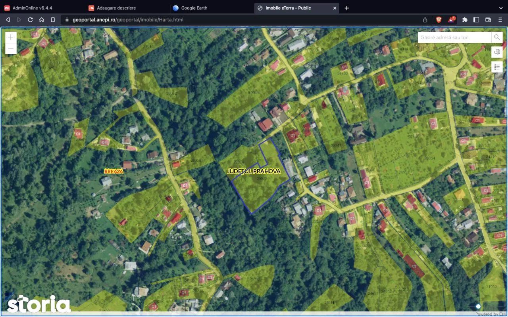Go to browser home page

42,19
